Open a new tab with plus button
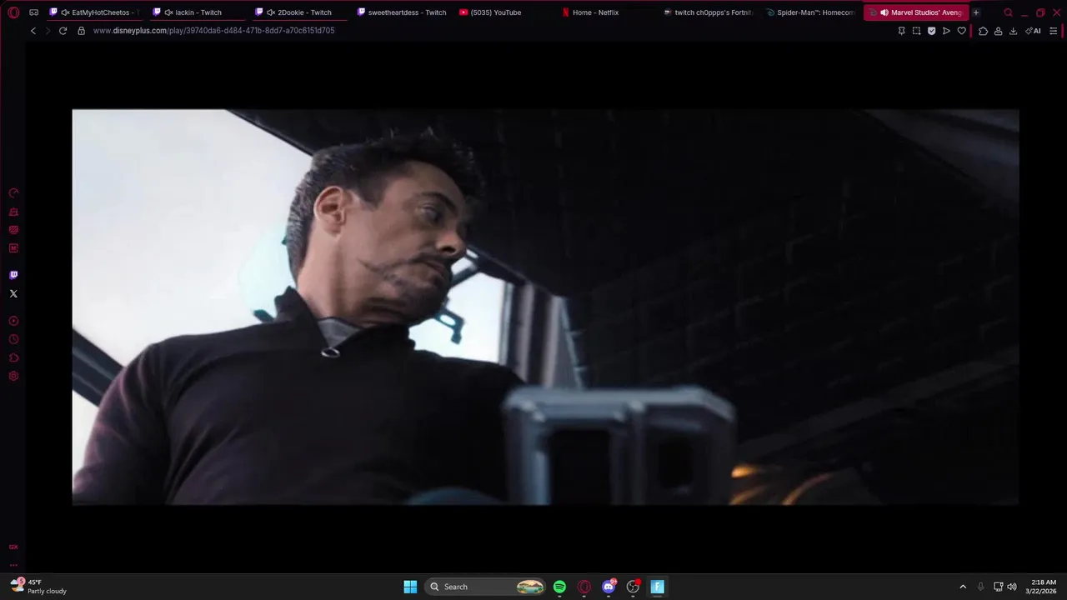Viewport: 1067px width, 600px height. (x=976, y=12)
